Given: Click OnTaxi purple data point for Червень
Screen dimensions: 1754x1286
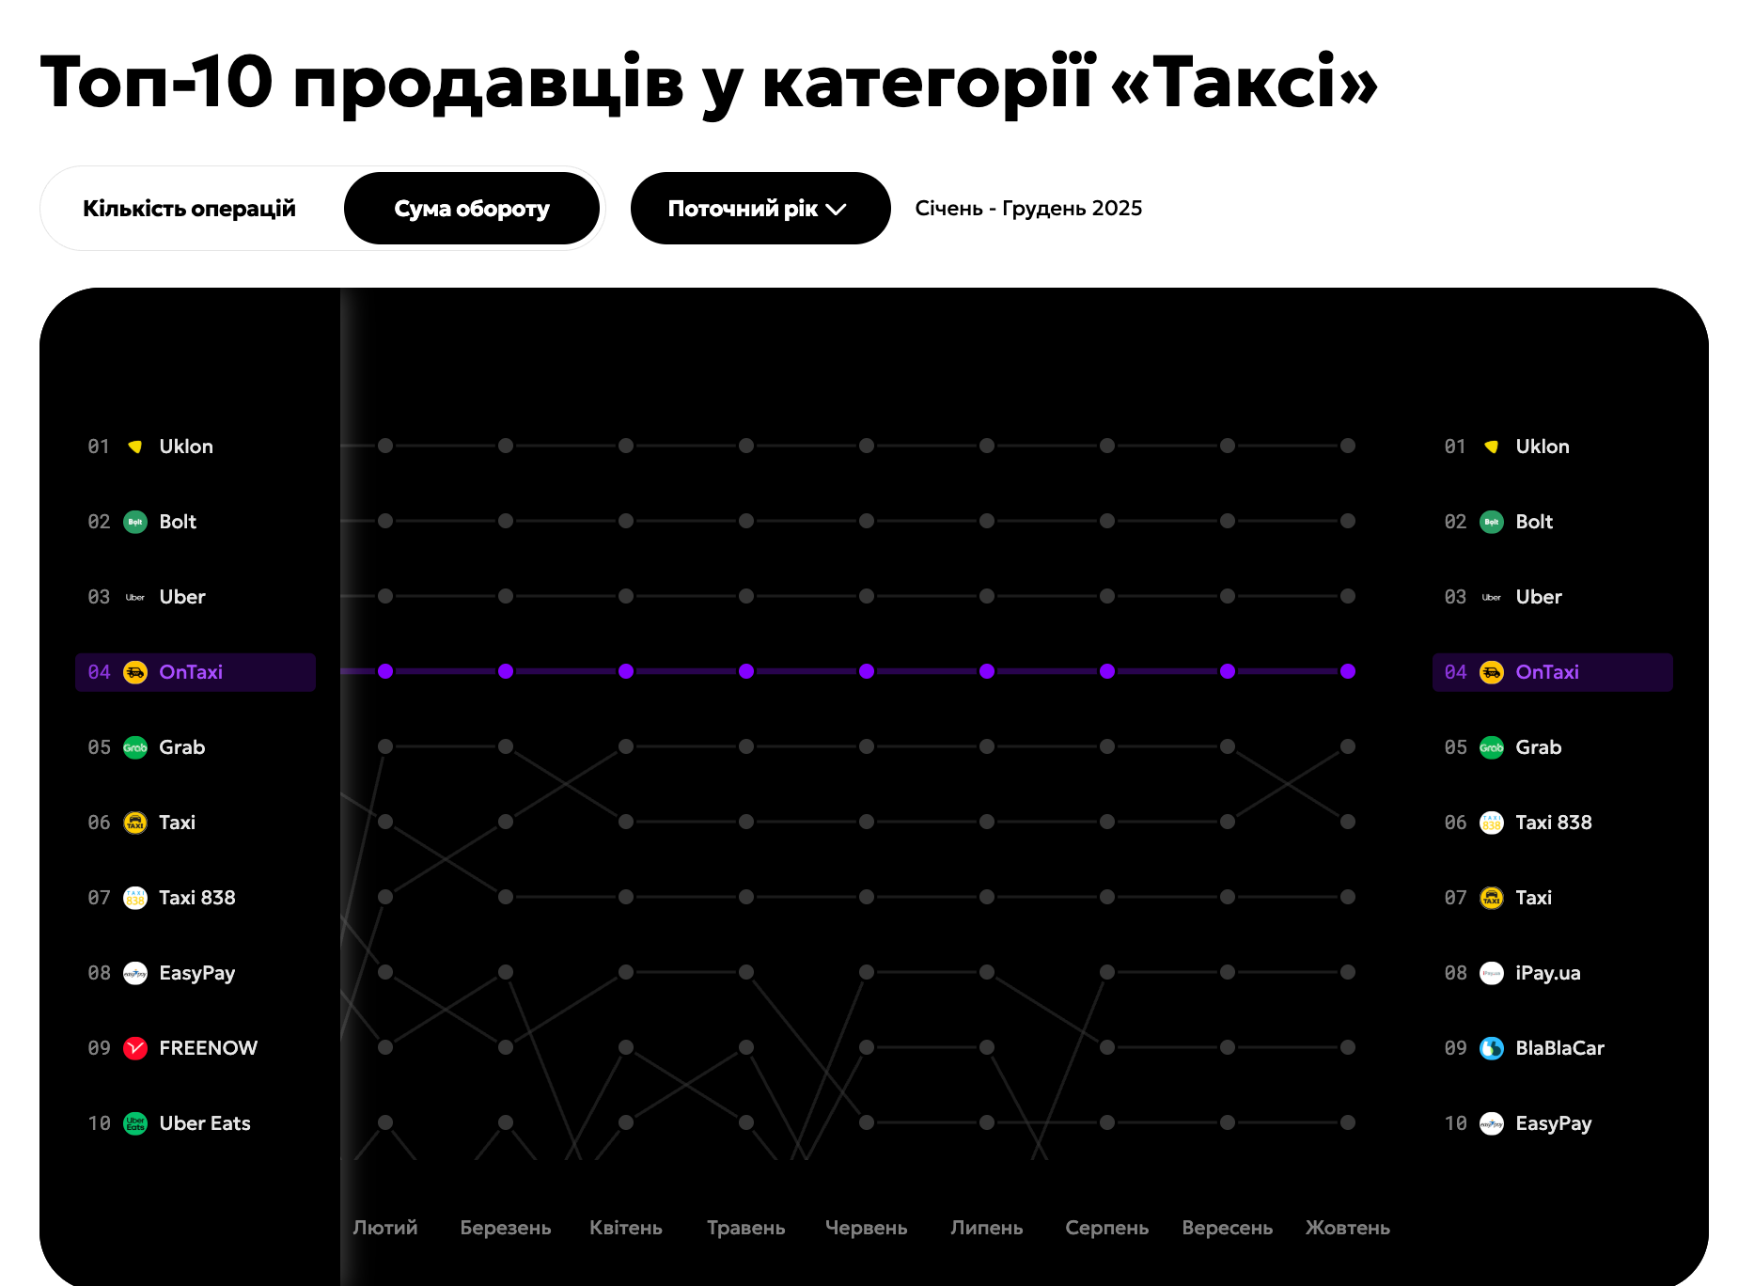Looking at the screenshot, I should pos(867,671).
